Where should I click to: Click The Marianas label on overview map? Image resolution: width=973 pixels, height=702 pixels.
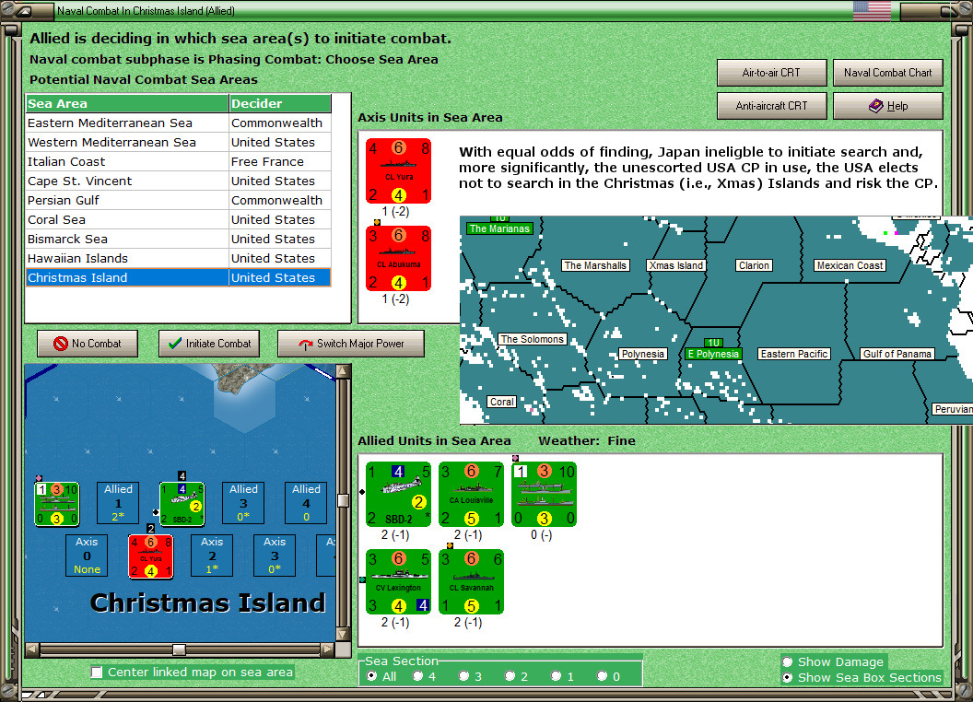[x=499, y=228]
